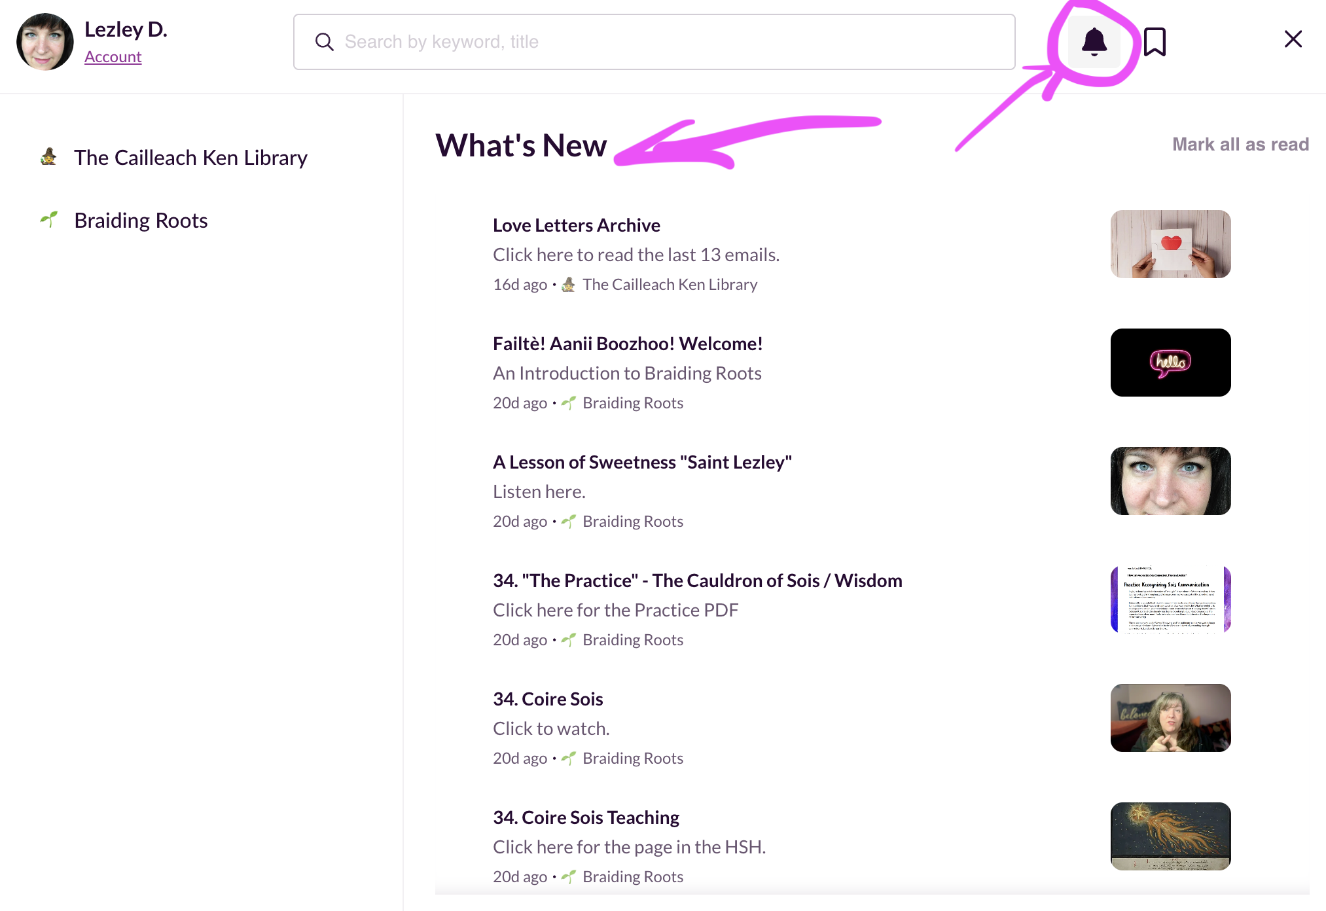Click 'Click here for the Practice PDF'
1326x911 pixels.
[615, 610]
